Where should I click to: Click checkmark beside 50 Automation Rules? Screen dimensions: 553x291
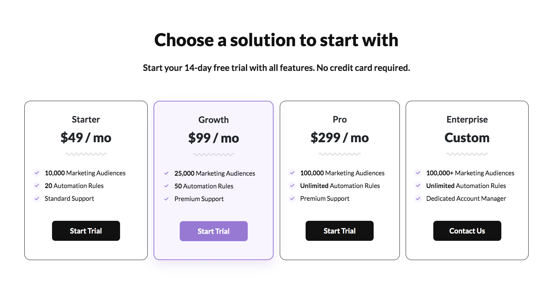(x=166, y=186)
